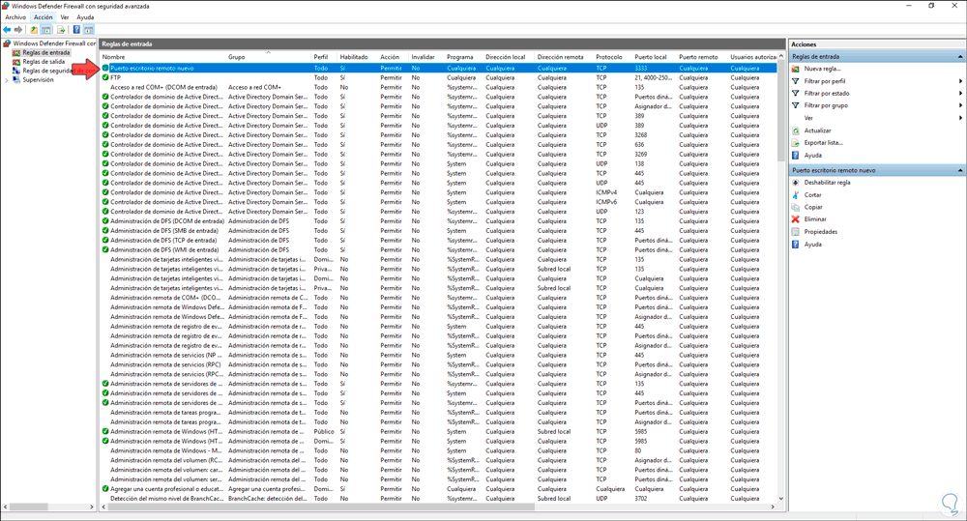Click the Copiar action

[x=813, y=207]
